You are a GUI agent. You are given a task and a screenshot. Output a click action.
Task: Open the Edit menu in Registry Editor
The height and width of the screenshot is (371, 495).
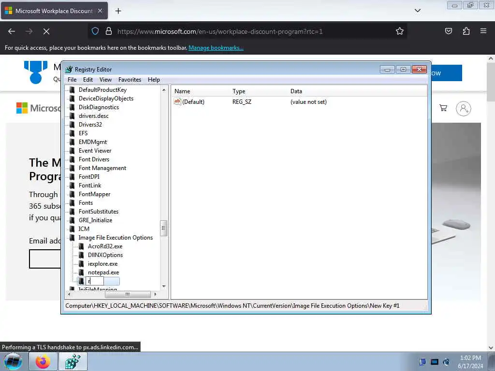point(88,80)
